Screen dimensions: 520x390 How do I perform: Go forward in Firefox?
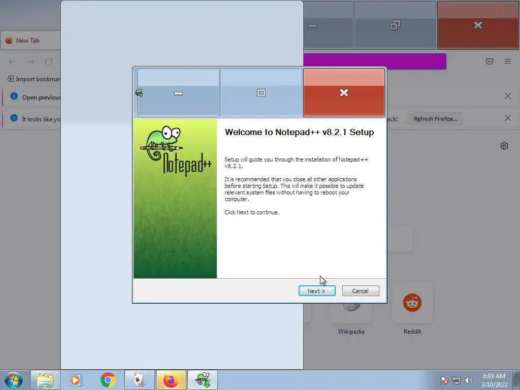30,61
